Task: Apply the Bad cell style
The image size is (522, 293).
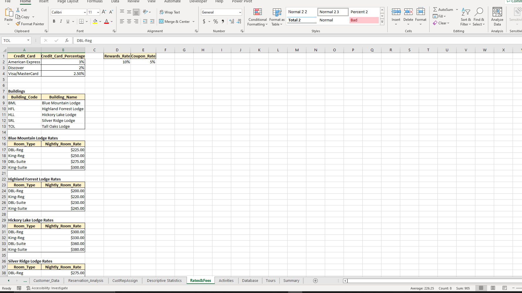Action: [x=364, y=20]
